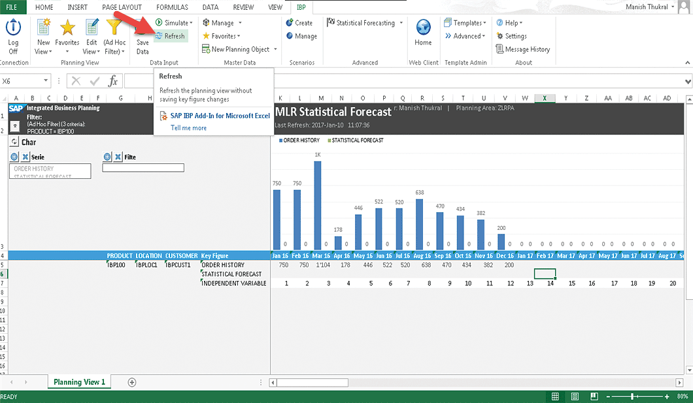Switch to the REVIEW ribbon tab
This screenshot has width=693, height=403.
pos(243,7)
